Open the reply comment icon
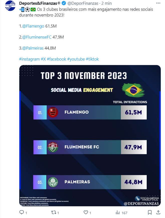This screenshot has width=165, height=218. tap(22, 212)
